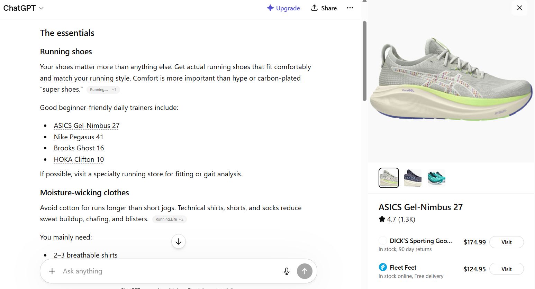Open the Brooks Ghost 16 link

point(79,148)
